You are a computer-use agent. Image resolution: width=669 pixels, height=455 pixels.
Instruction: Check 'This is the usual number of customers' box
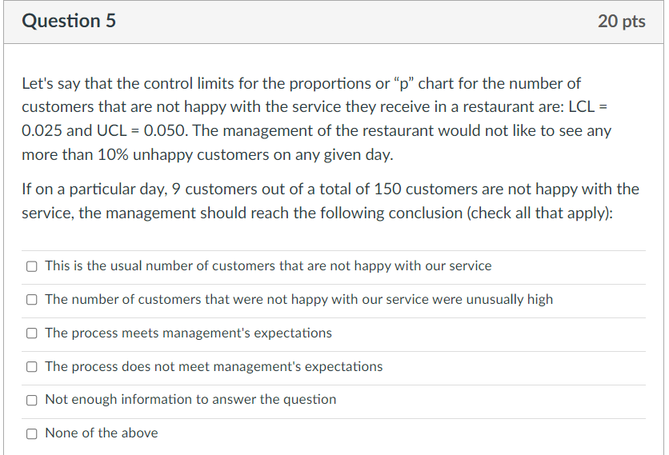click(x=31, y=266)
